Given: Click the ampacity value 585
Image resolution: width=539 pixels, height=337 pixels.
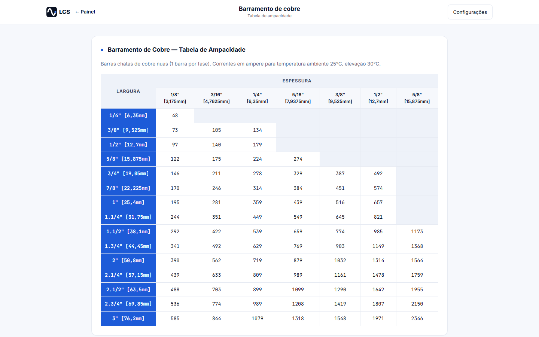Looking at the screenshot, I should tap(175, 319).
